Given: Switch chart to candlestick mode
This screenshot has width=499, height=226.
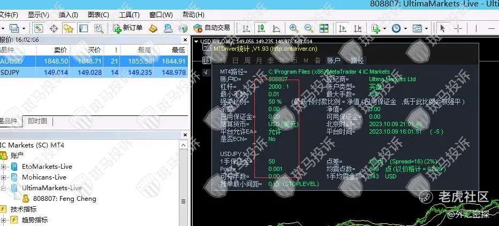Looking at the screenshot, I should [261, 28].
